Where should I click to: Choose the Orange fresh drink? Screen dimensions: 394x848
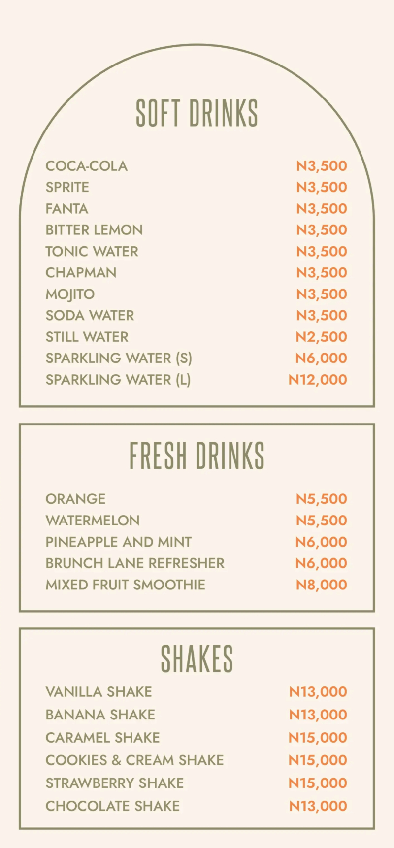[x=75, y=499]
